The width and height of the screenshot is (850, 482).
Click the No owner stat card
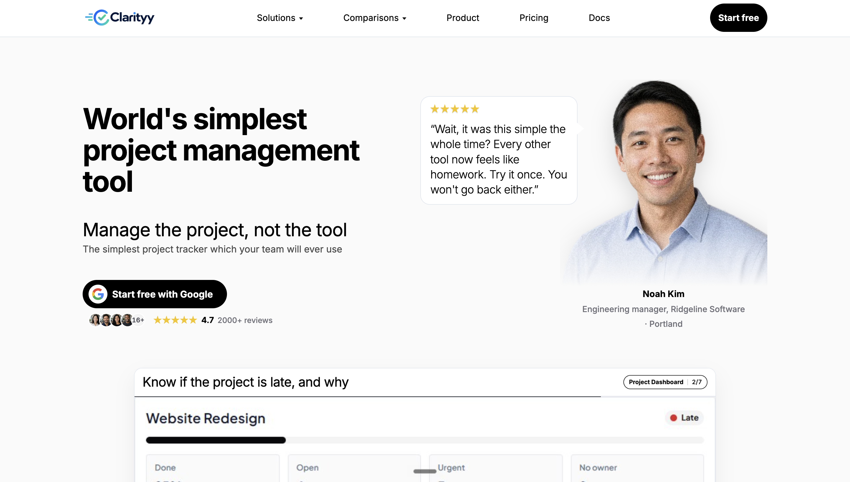tap(637, 468)
